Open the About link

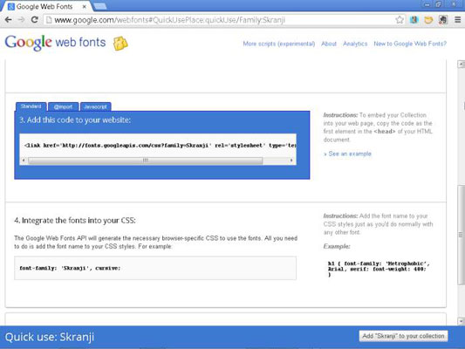tap(329, 44)
